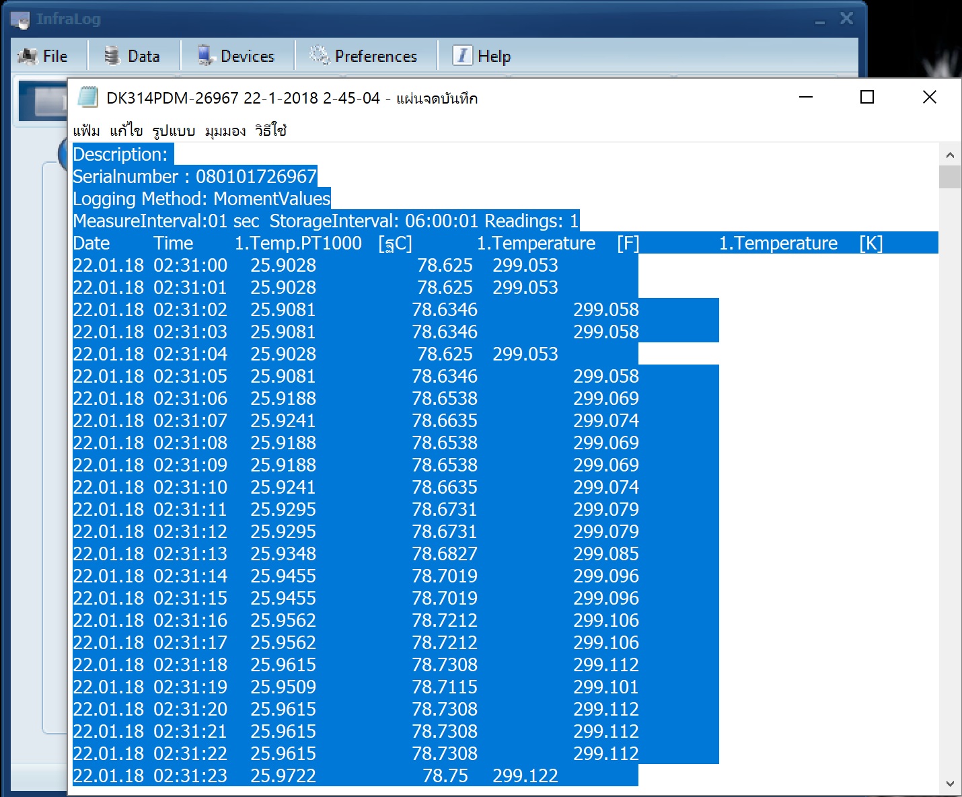Open the Devices menu in InfraLog
Viewport: 962px width, 797px height.
click(x=236, y=56)
